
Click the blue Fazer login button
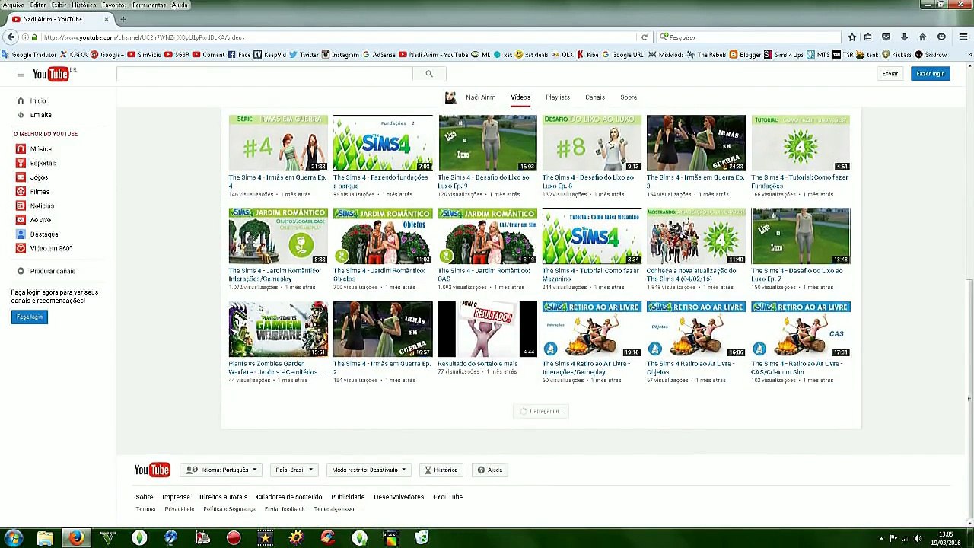click(930, 74)
